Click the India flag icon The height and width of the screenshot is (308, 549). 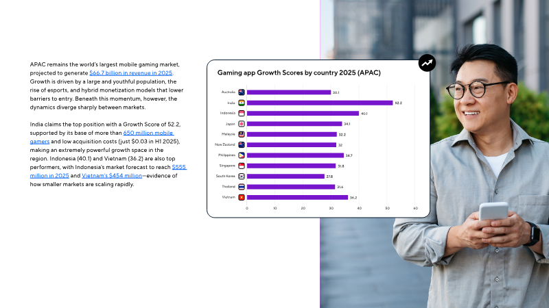242,103
